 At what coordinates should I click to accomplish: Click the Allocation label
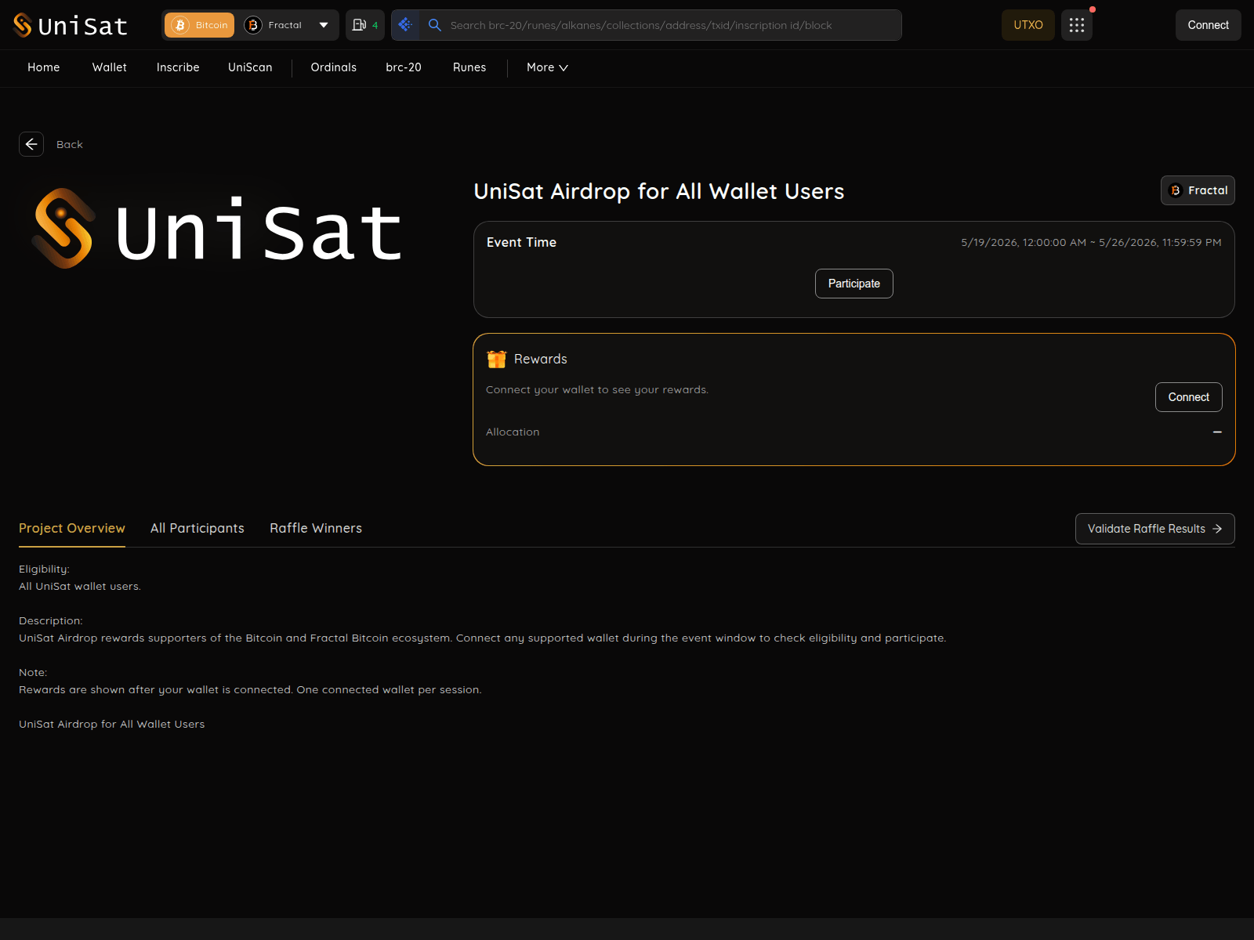point(513,432)
